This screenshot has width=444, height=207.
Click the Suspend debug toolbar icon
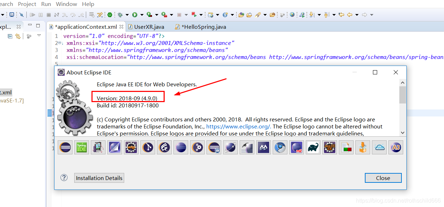[40, 15]
